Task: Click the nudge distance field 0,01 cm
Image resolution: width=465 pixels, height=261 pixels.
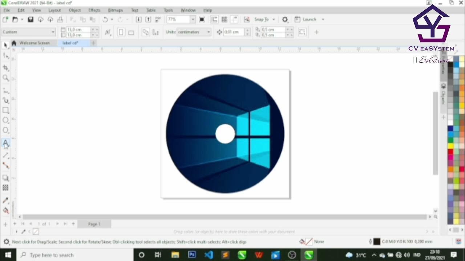Action: point(234,32)
